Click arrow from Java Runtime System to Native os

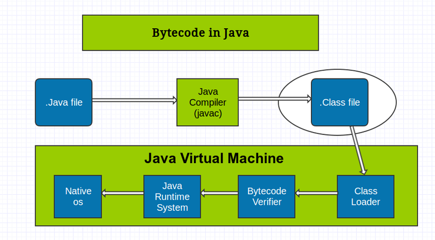point(122,192)
